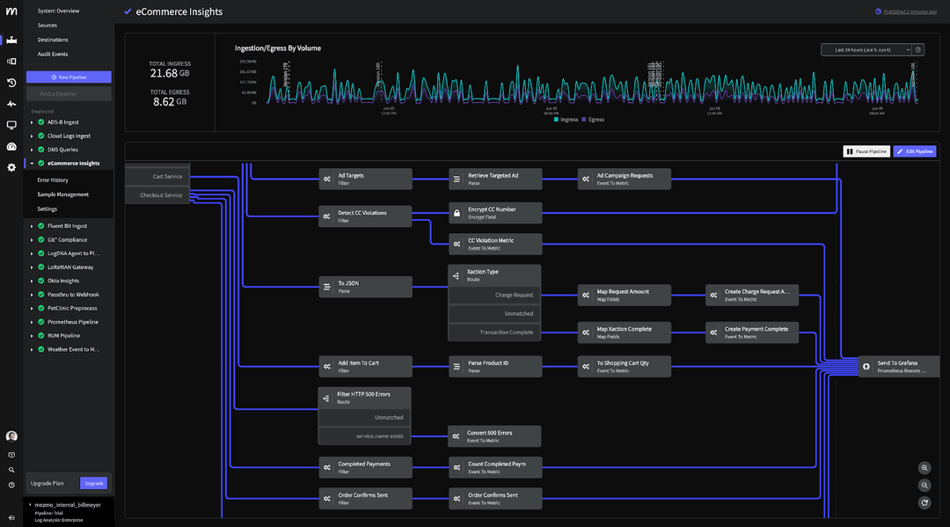Zoom out of the pipeline canvas
The height and width of the screenshot is (527, 950).
924,485
